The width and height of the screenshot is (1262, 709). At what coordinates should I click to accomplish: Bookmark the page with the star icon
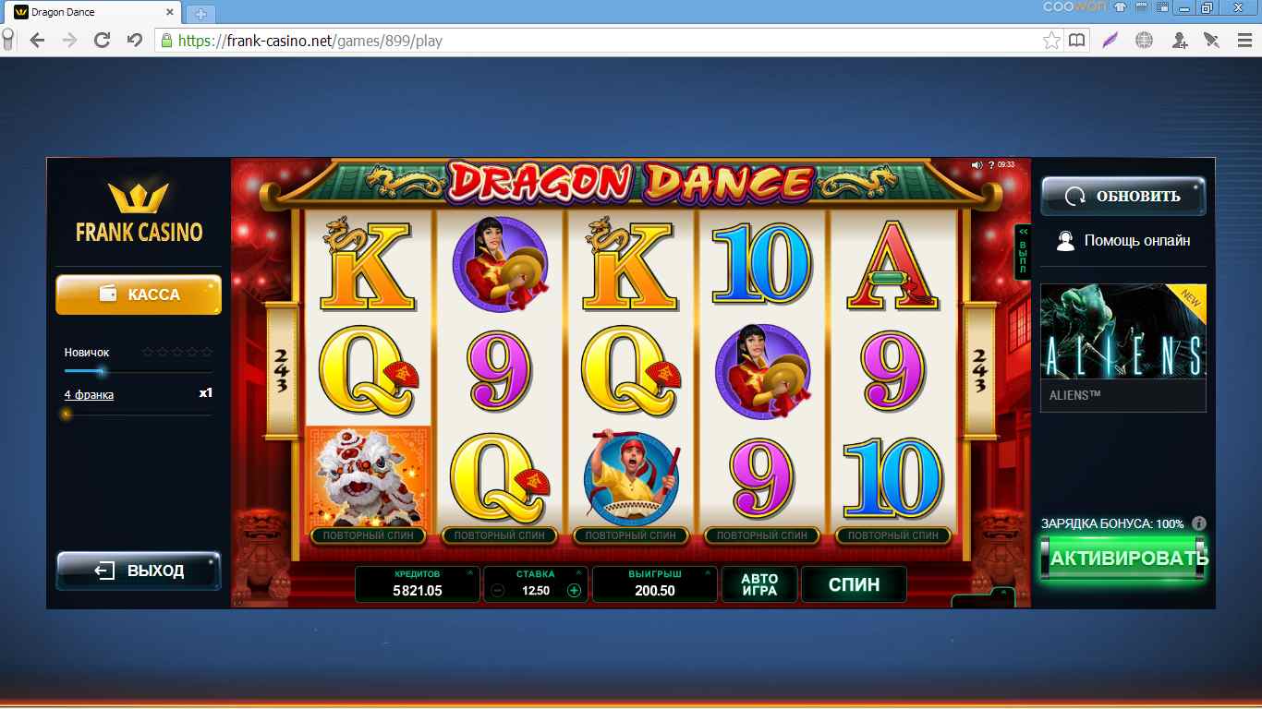point(1051,41)
